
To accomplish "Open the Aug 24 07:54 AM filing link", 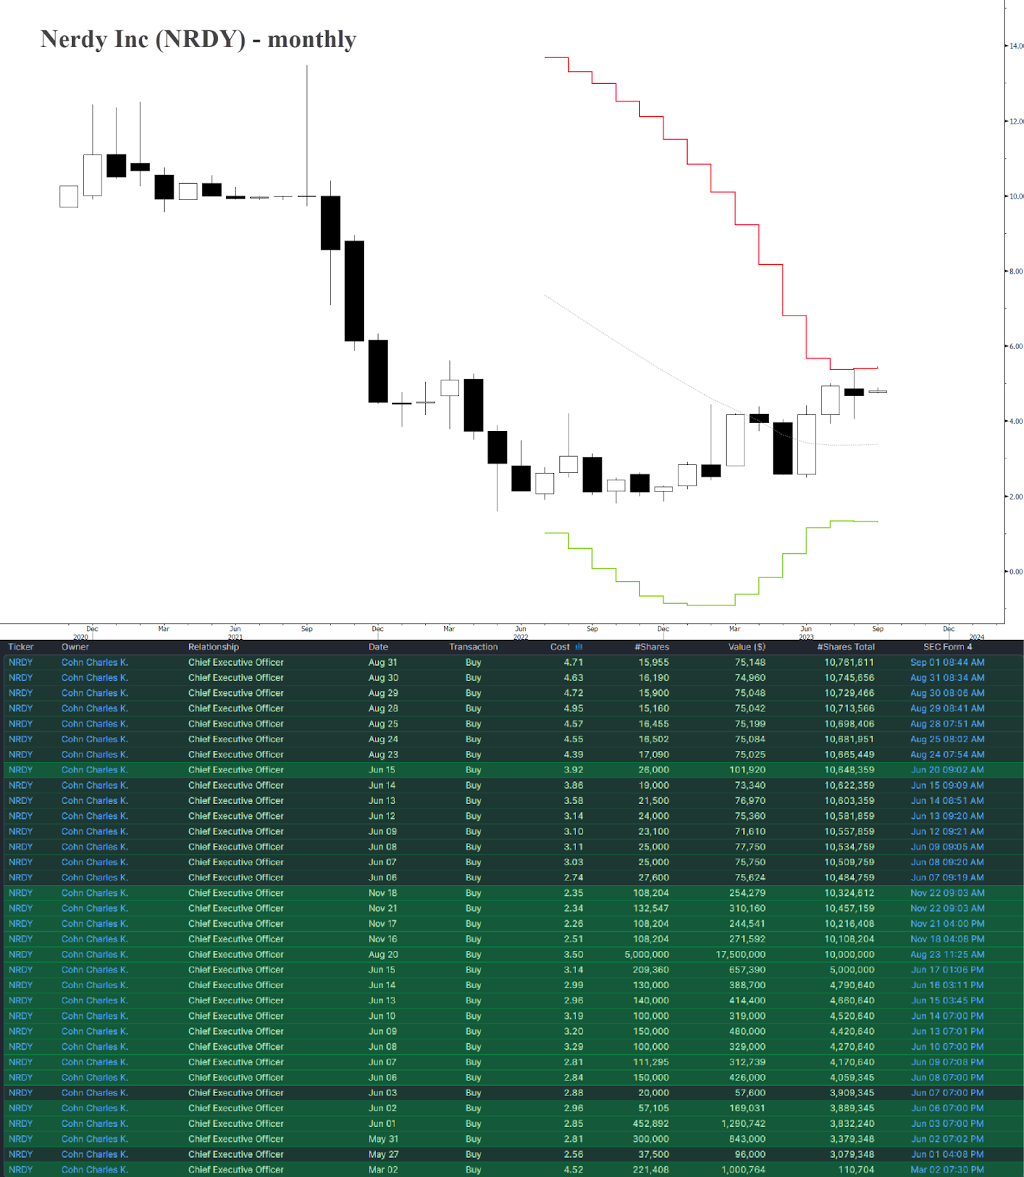I will pyautogui.click(x=947, y=755).
